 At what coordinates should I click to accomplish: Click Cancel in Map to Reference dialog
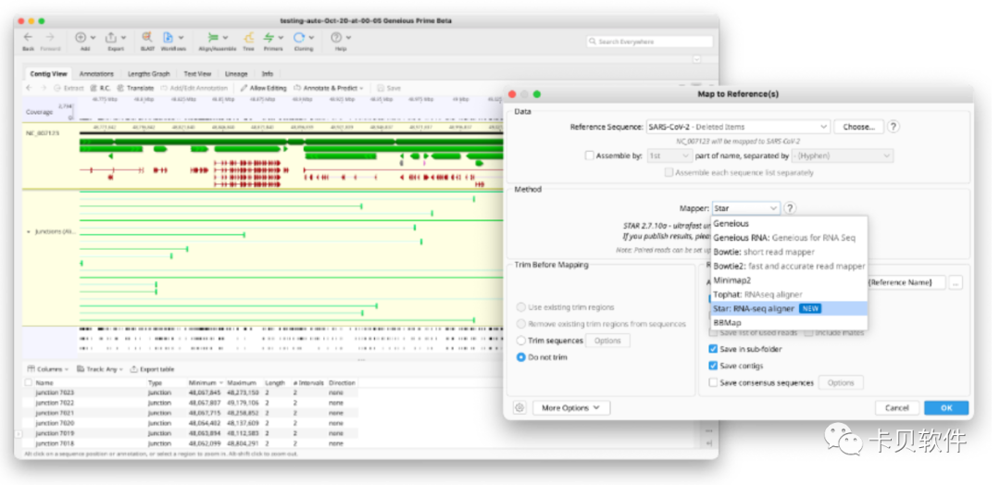pyautogui.click(x=896, y=408)
